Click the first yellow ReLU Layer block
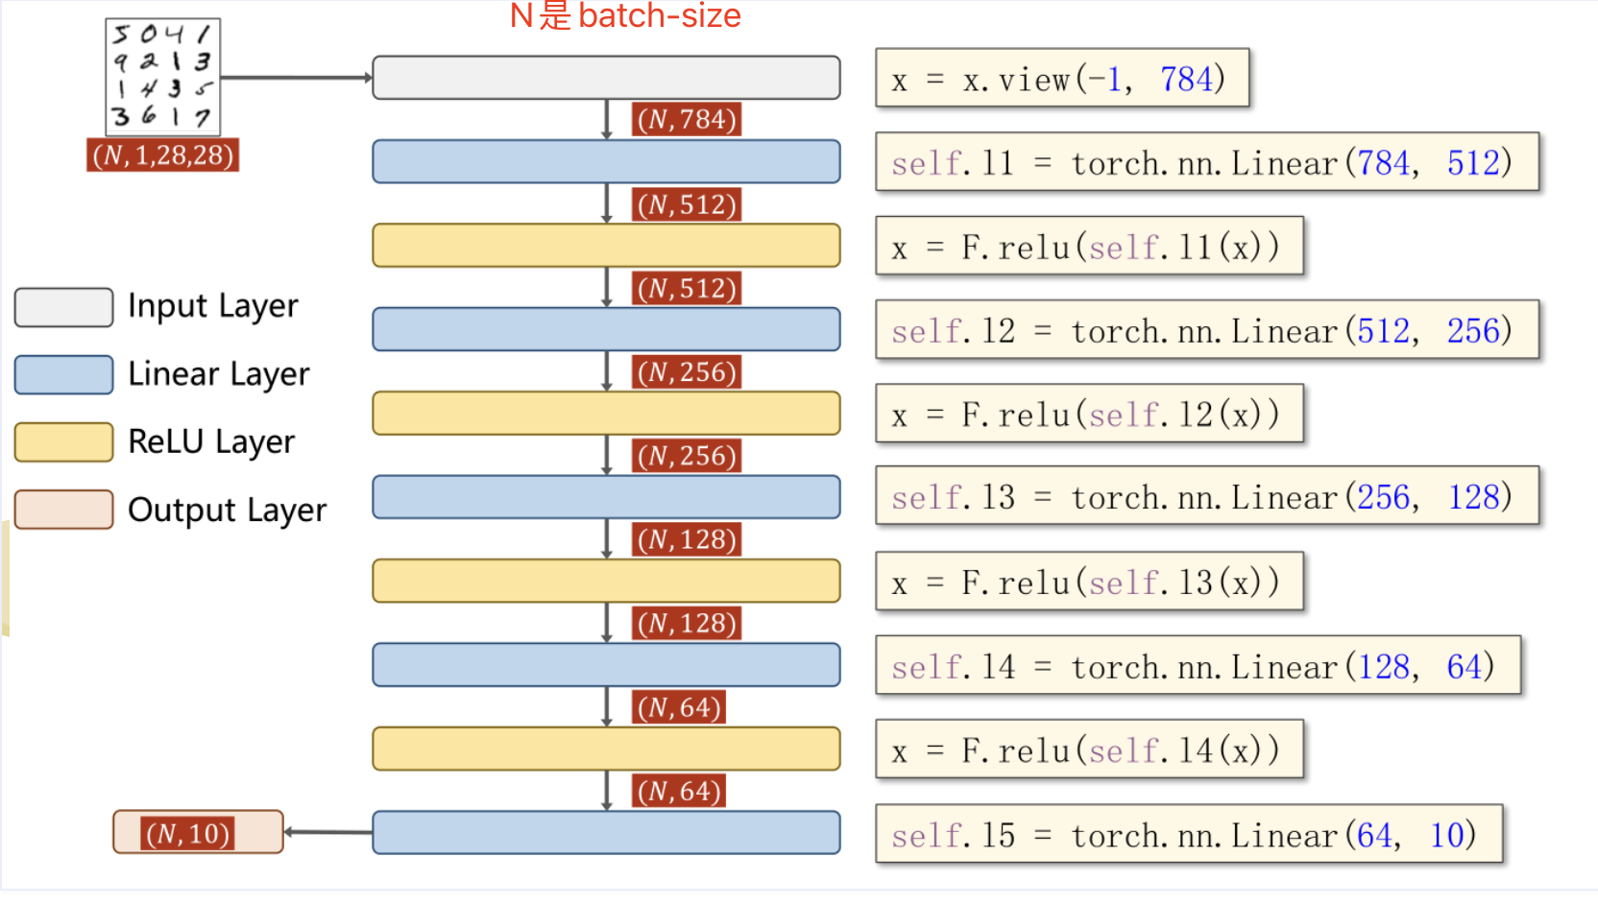This screenshot has width=1598, height=904. (605, 246)
